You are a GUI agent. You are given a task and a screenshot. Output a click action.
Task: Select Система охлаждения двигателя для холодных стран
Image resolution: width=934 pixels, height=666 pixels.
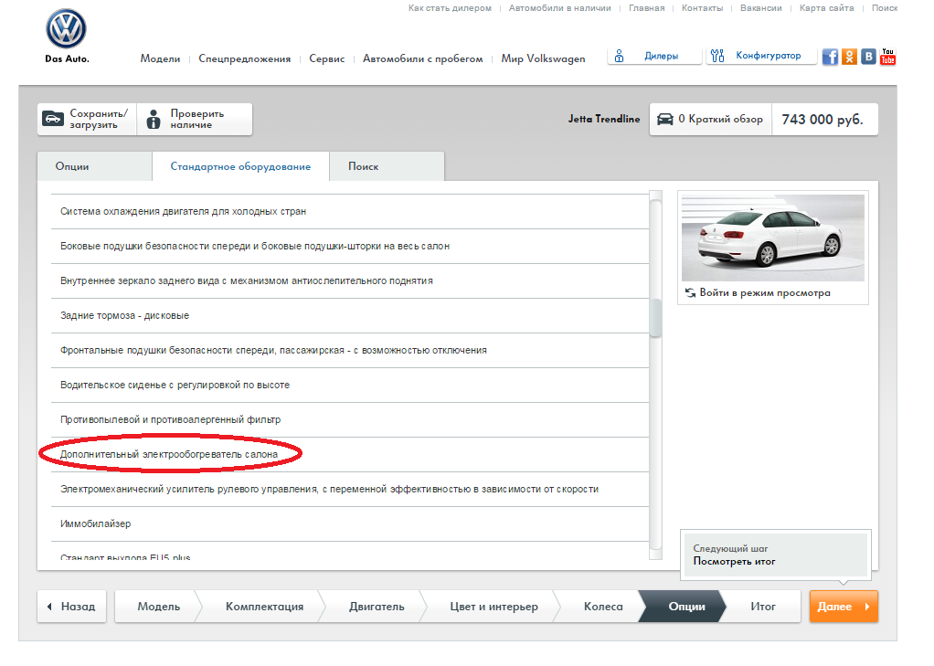click(350, 211)
